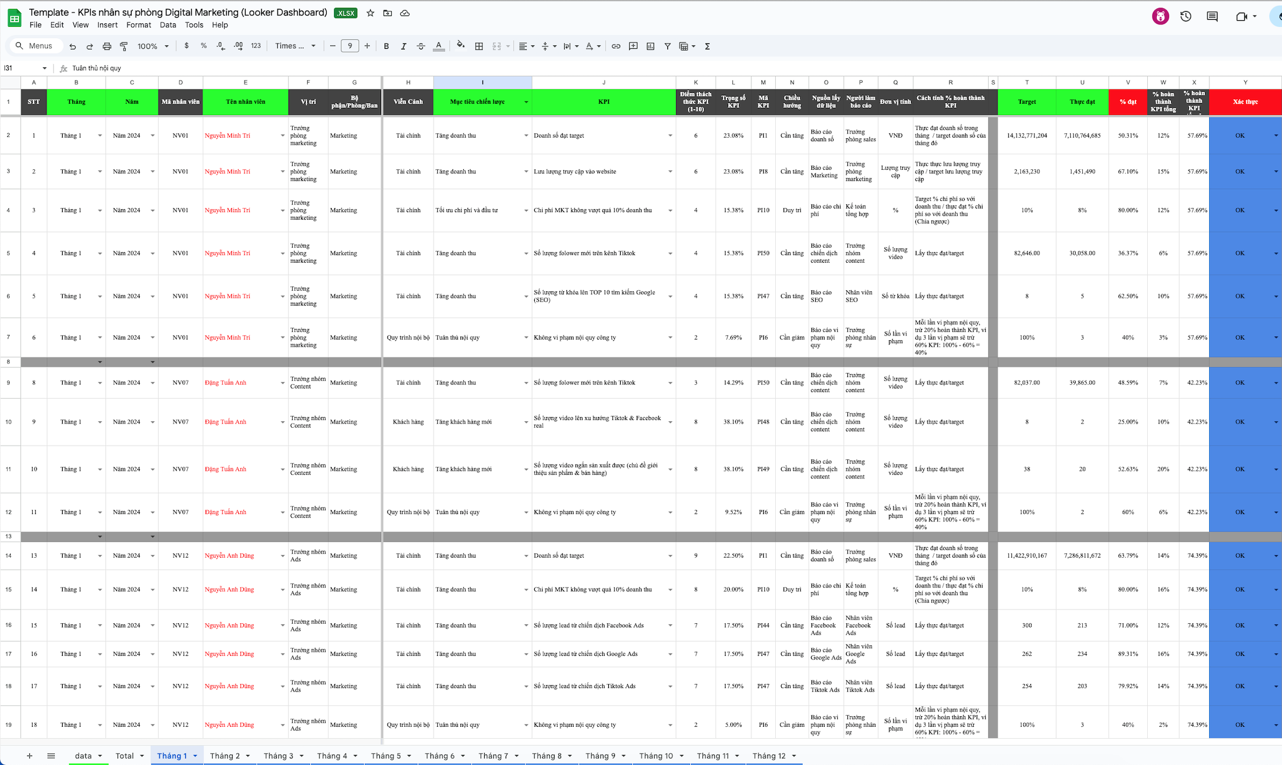Image resolution: width=1282 pixels, height=765 pixels.
Task: Click the create filter icon
Action: pos(667,46)
